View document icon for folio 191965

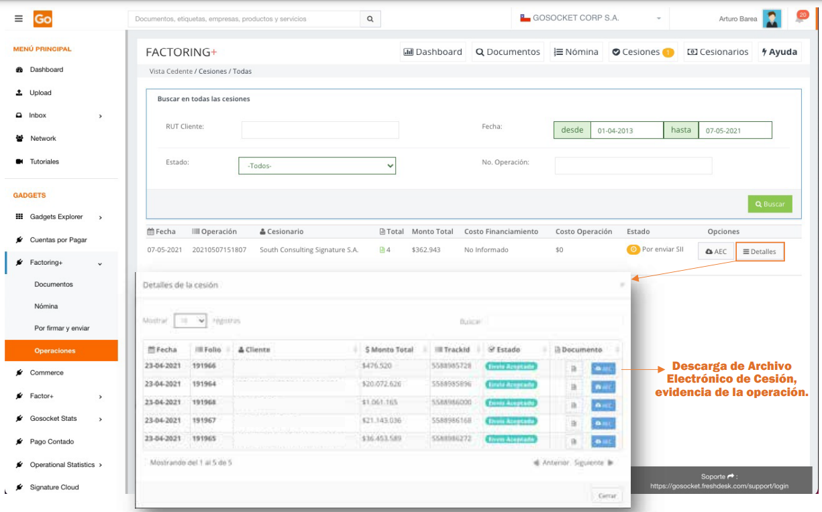pyautogui.click(x=574, y=442)
